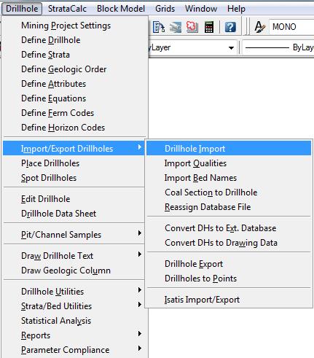Choose Import Qualities

tap(229, 163)
